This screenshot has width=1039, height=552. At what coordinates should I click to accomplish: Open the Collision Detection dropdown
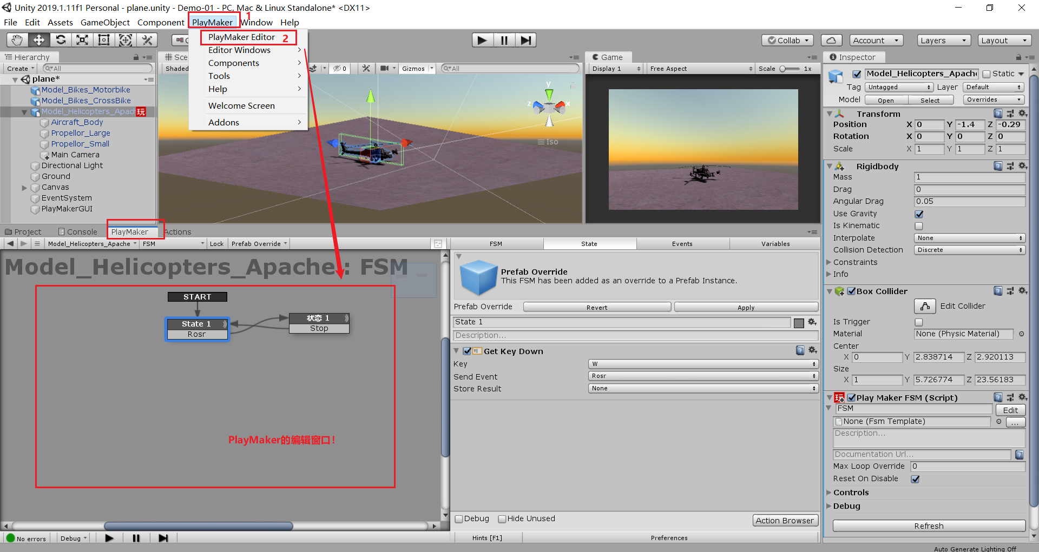coord(969,250)
